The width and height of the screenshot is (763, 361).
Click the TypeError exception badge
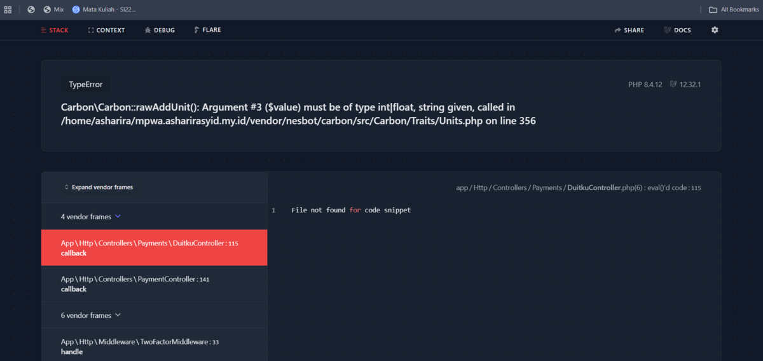click(x=86, y=85)
